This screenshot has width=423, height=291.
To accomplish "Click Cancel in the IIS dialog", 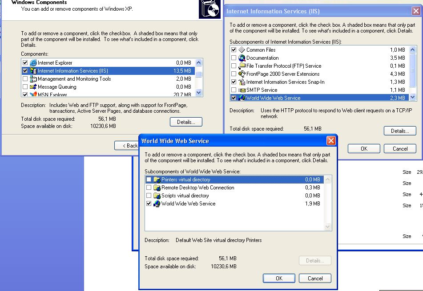I will click(x=400, y=148).
